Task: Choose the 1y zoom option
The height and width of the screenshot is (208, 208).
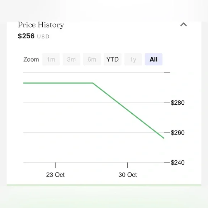Action: 133,59
